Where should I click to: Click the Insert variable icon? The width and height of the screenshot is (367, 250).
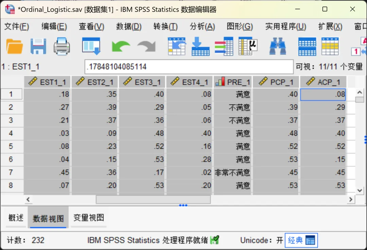click(330, 46)
